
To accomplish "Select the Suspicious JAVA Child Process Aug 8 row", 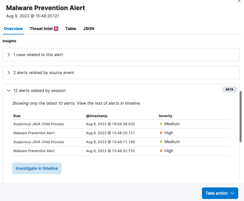I will [121, 124].
